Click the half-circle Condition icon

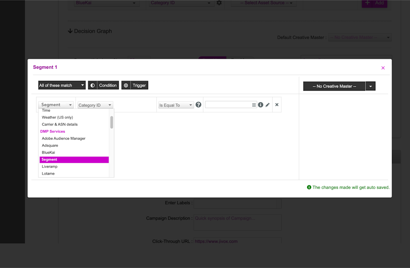[x=93, y=85]
